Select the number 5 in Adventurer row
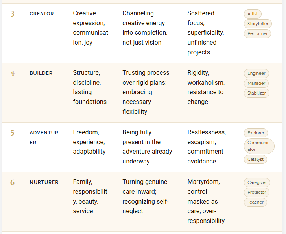Image resolution: width=286 pixels, height=234 pixels. [x=12, y=133]
